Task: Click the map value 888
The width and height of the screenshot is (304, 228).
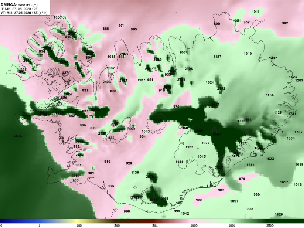Action: point(106,29)
